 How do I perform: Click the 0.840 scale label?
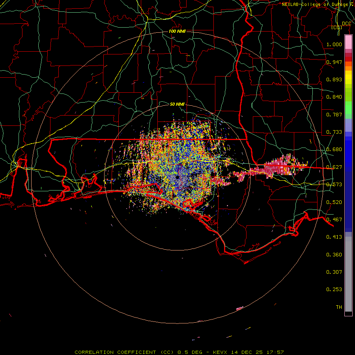(334, 97)
